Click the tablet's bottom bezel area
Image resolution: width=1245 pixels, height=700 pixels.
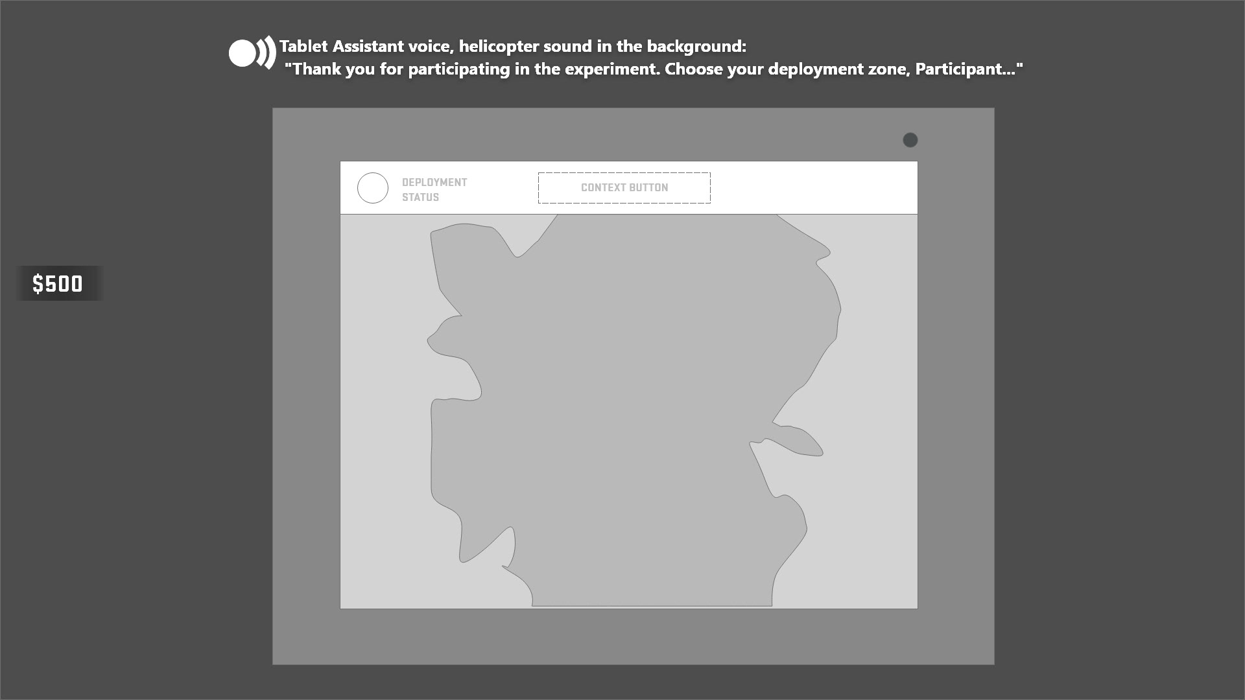pos(633,636)
